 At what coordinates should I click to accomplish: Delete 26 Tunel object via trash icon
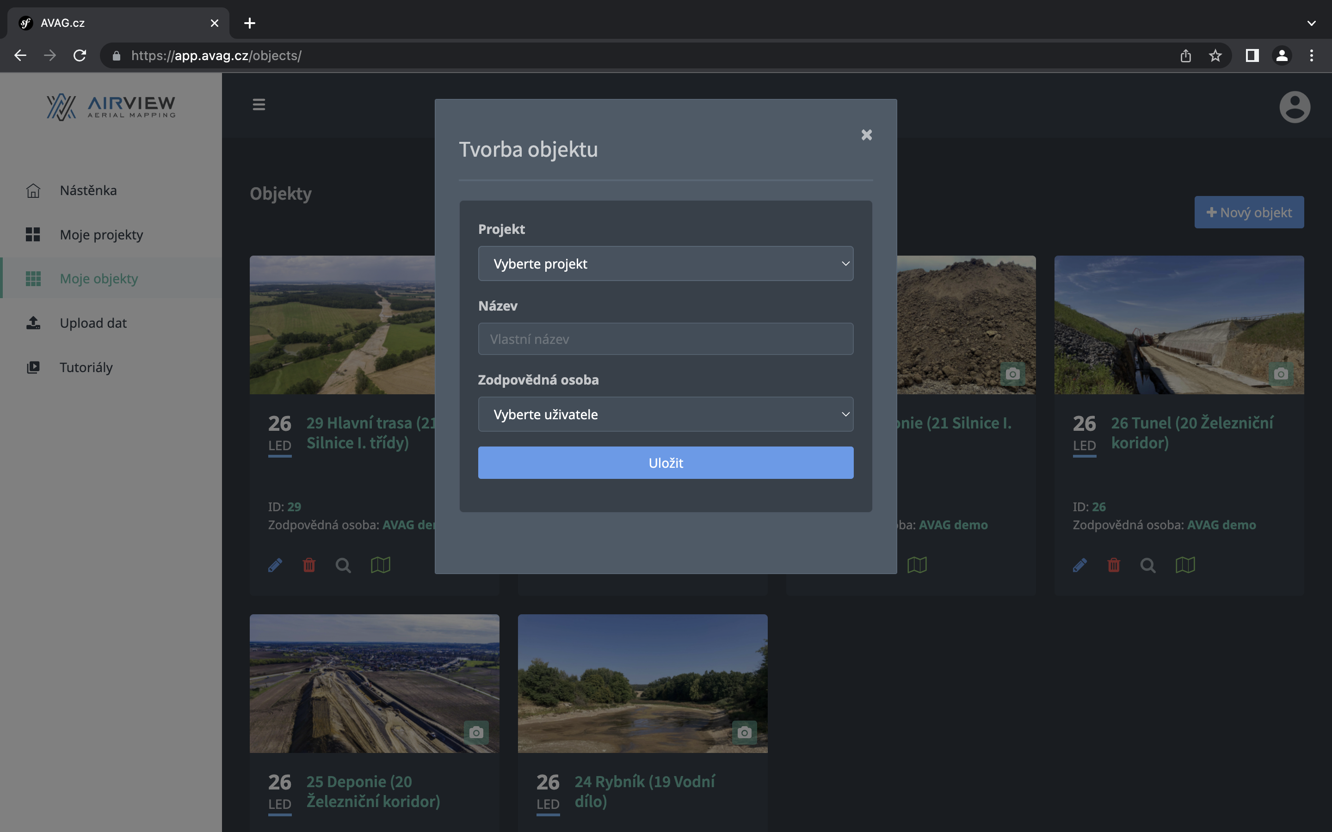click(x=1114, y=565)
